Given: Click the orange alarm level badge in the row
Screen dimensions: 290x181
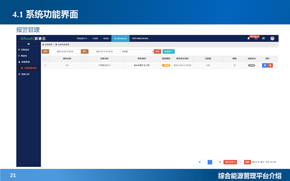Looking at the screenshot, I should (166, 65).
